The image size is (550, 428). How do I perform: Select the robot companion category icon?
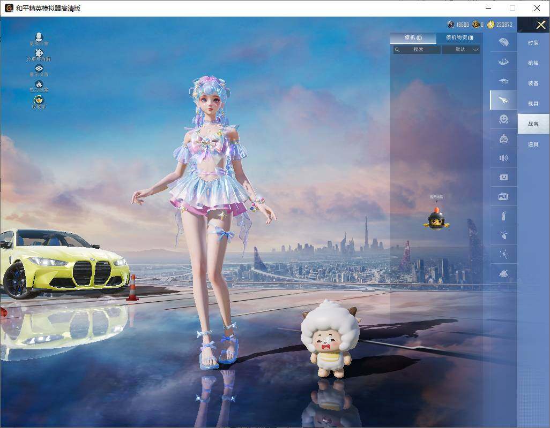(504, 139)
